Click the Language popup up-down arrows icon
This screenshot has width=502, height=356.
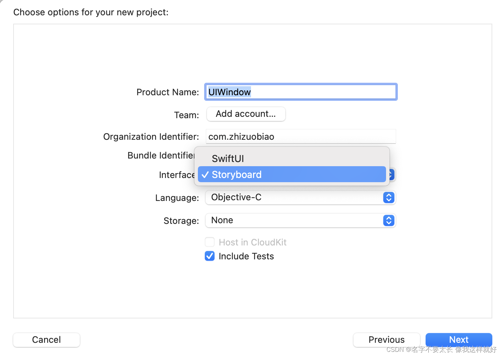pos(388,197)
